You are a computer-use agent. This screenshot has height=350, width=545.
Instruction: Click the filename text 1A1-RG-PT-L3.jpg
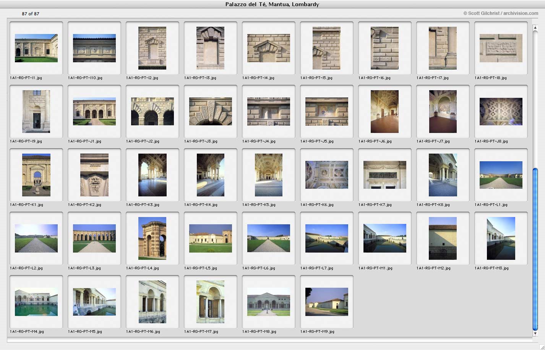(84, 268)
